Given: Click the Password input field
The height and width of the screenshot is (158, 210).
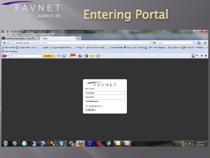Looking at the screenshot, I should click(x=105, y=101).
